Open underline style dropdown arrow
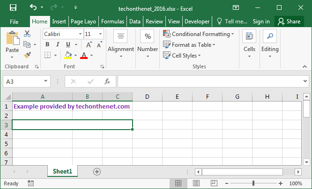This screenshot has height=189, width=312. click(x=76, y=44)
